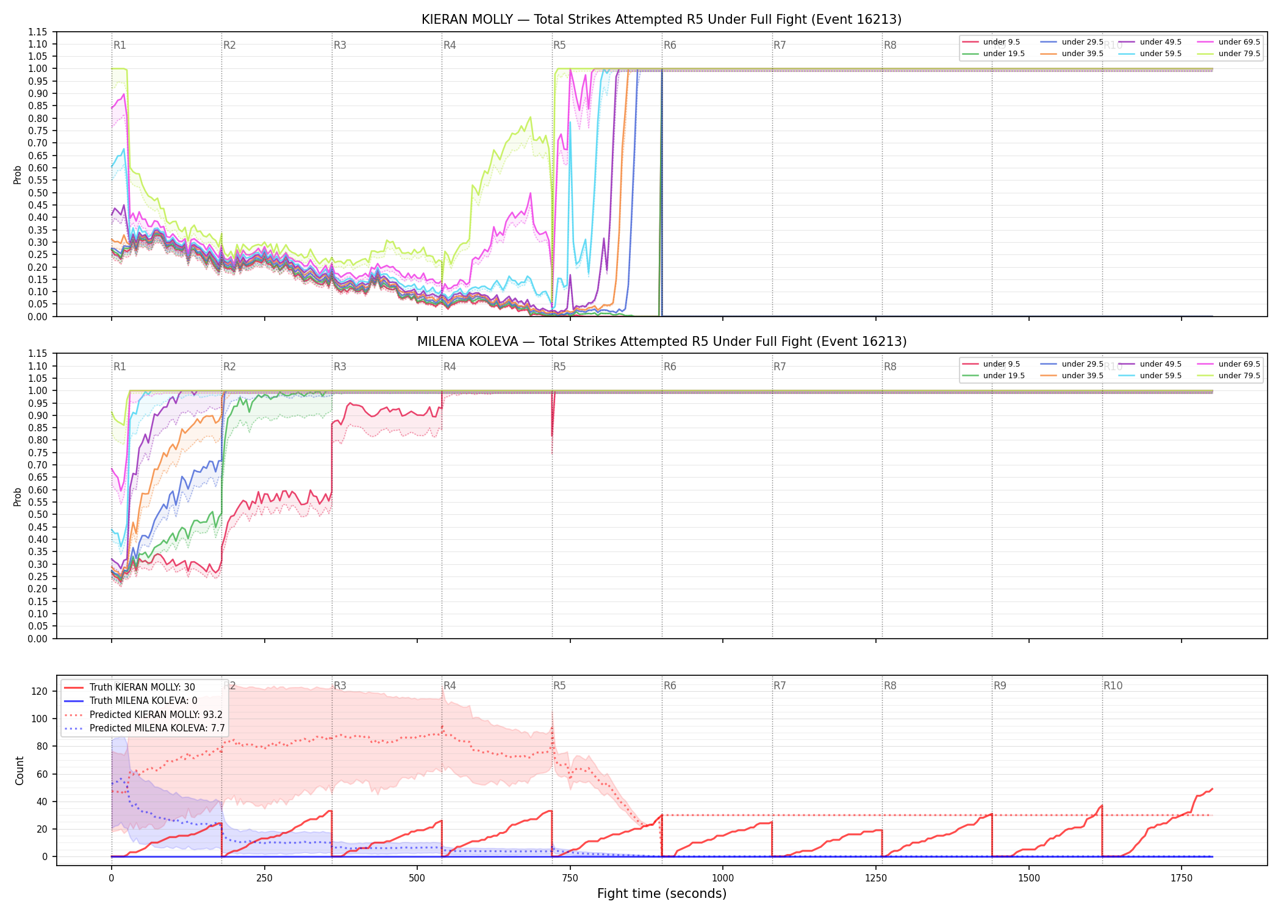Click the R8 round marker in Milena Koleva chart

(890, 367)
